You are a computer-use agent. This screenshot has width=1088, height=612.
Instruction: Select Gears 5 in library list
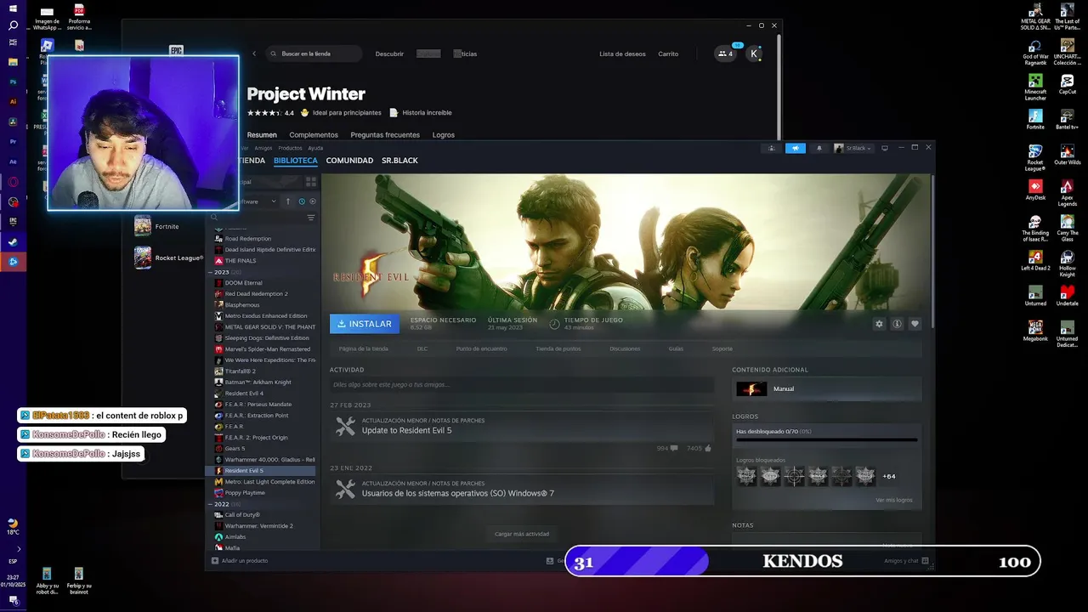235,449
